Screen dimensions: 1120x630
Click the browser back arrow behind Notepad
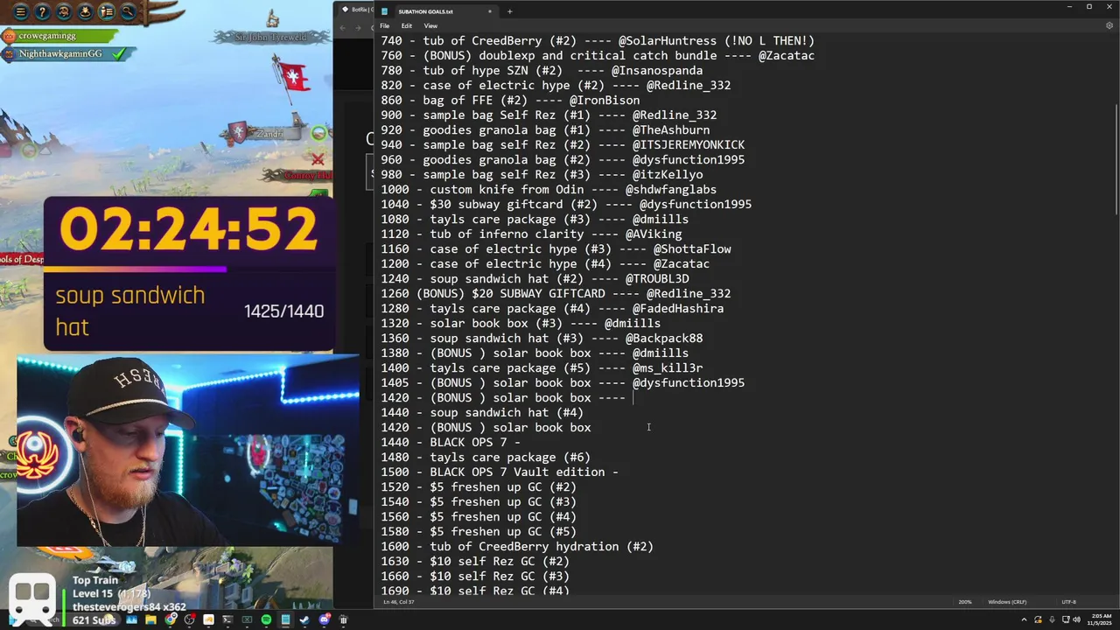pyautogui.click(x=343, y=27)
